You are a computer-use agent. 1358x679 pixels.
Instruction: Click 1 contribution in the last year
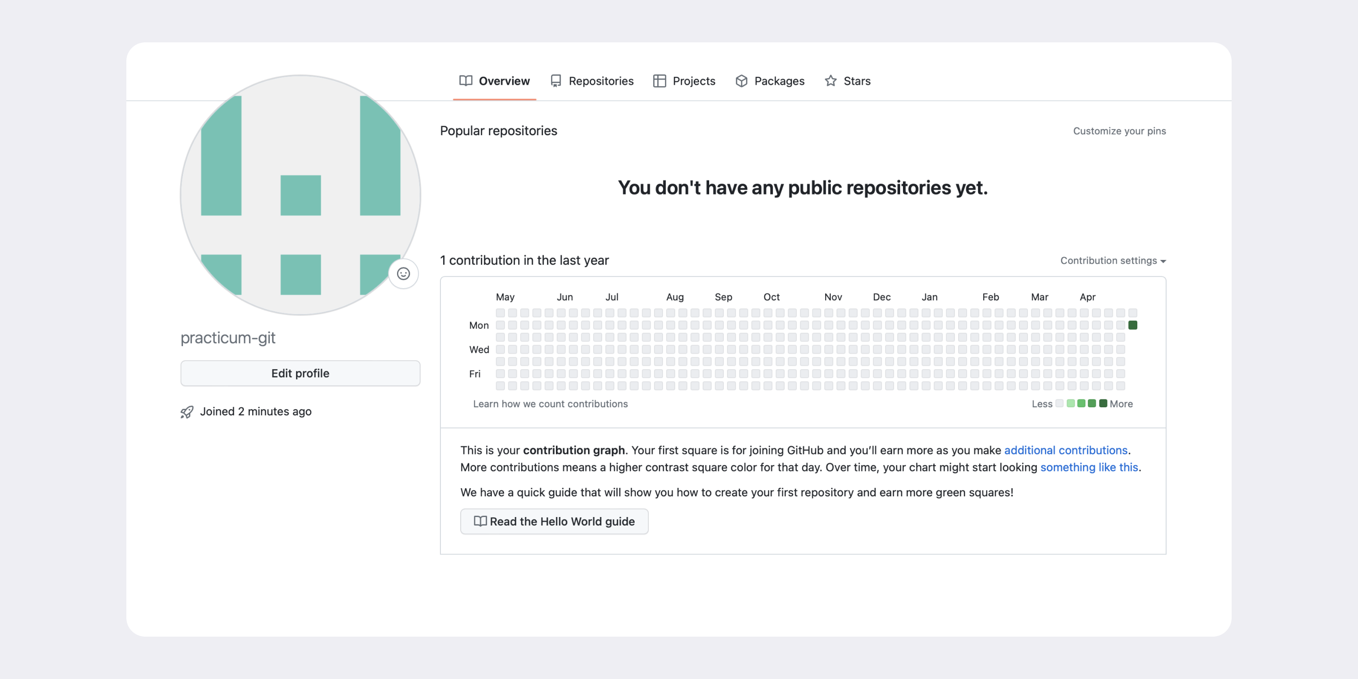tap(524, 260)
